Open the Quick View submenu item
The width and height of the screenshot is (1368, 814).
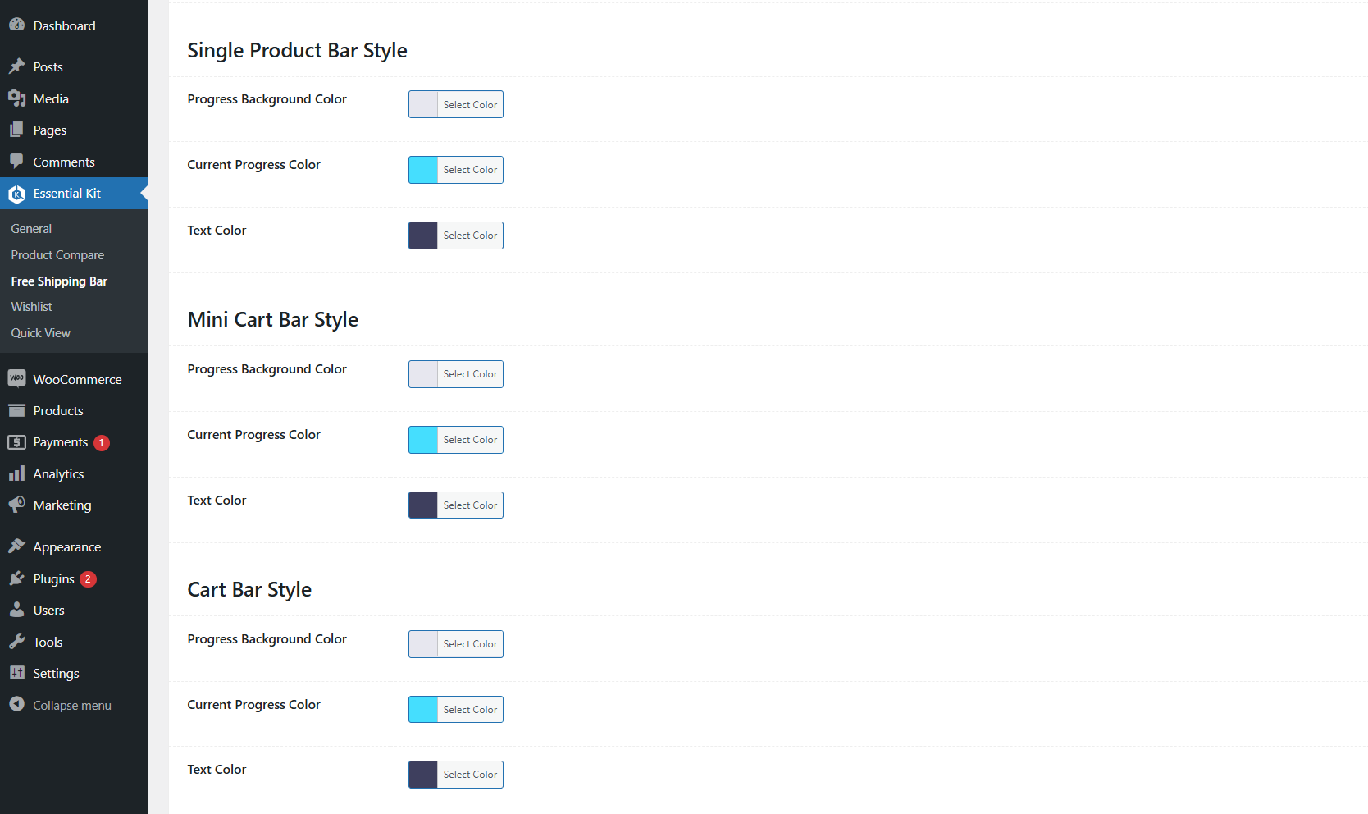pyautogui.click(x=40, y=333)
